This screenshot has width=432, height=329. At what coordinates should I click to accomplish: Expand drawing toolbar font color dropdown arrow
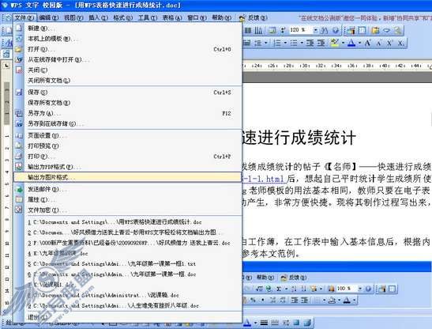[x=255, y=323]
